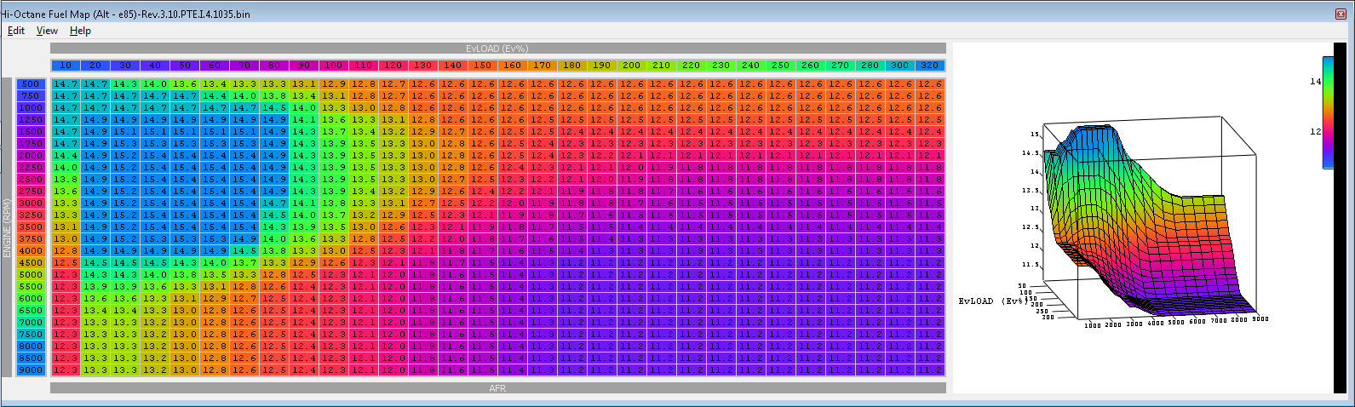Viewport: 1355px width, 407px height.
Task: Select cell at 500 RPM, 10 load
Action: tap(66, 84)
